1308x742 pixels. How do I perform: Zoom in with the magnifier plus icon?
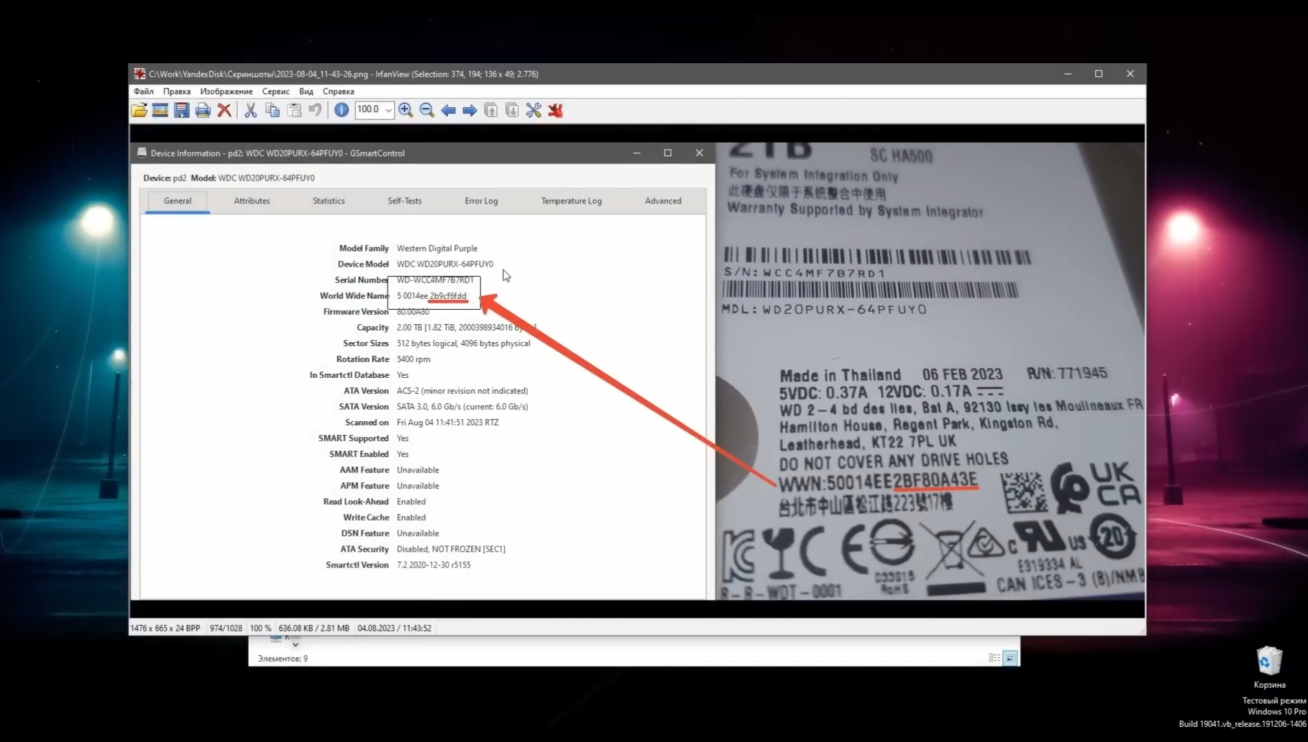click(x=406, y=110)
